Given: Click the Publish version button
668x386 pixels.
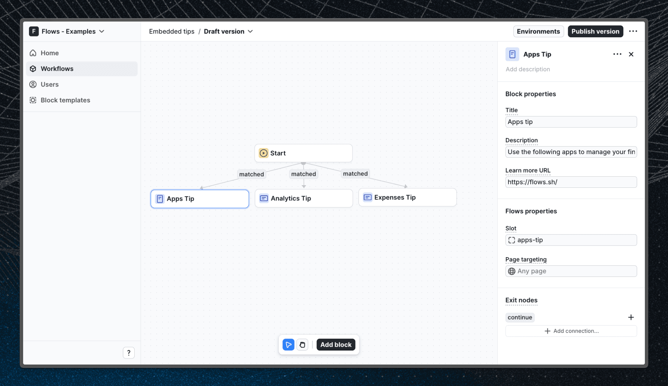Looking at the screenshot, I should tap(595, 31).
